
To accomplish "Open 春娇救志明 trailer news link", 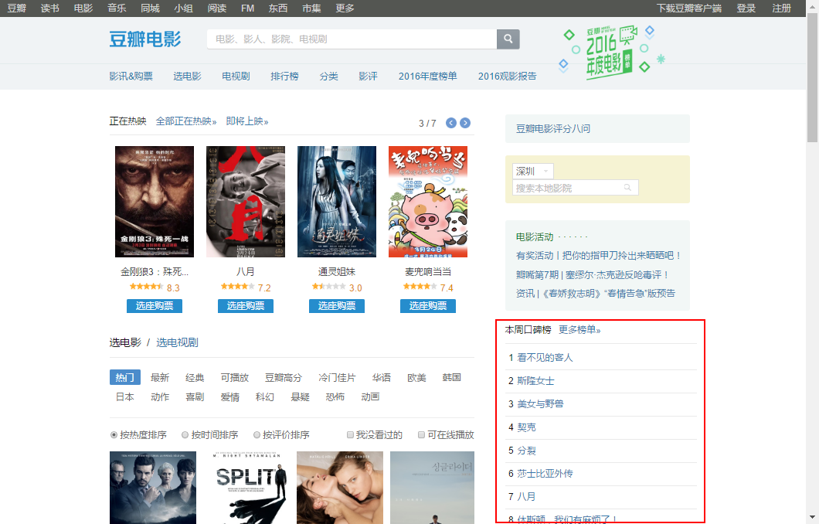I will [596, 294].
